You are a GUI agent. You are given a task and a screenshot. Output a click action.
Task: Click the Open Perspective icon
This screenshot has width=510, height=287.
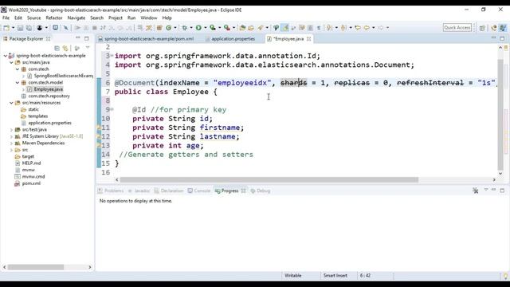[482, 28]
